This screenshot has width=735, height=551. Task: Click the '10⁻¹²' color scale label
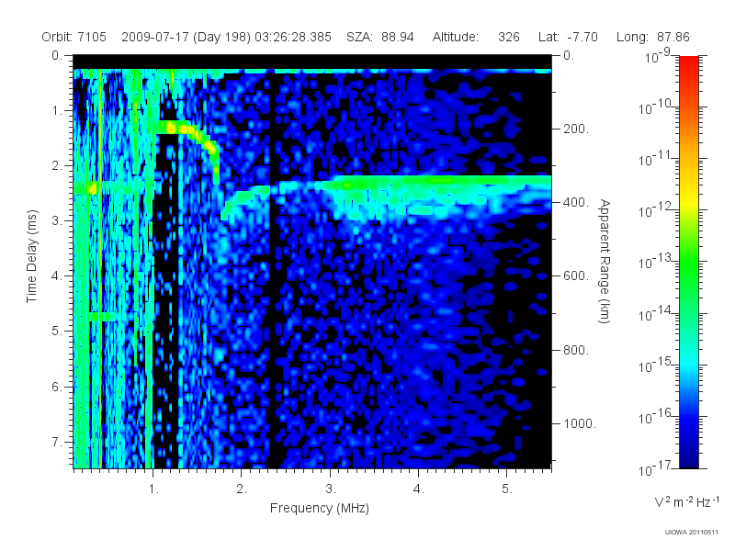tap(657, 209)
